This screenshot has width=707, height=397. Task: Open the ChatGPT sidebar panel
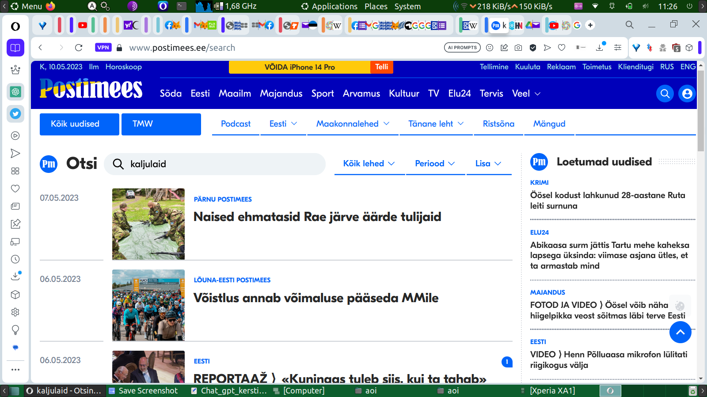(x=15, y=92)
